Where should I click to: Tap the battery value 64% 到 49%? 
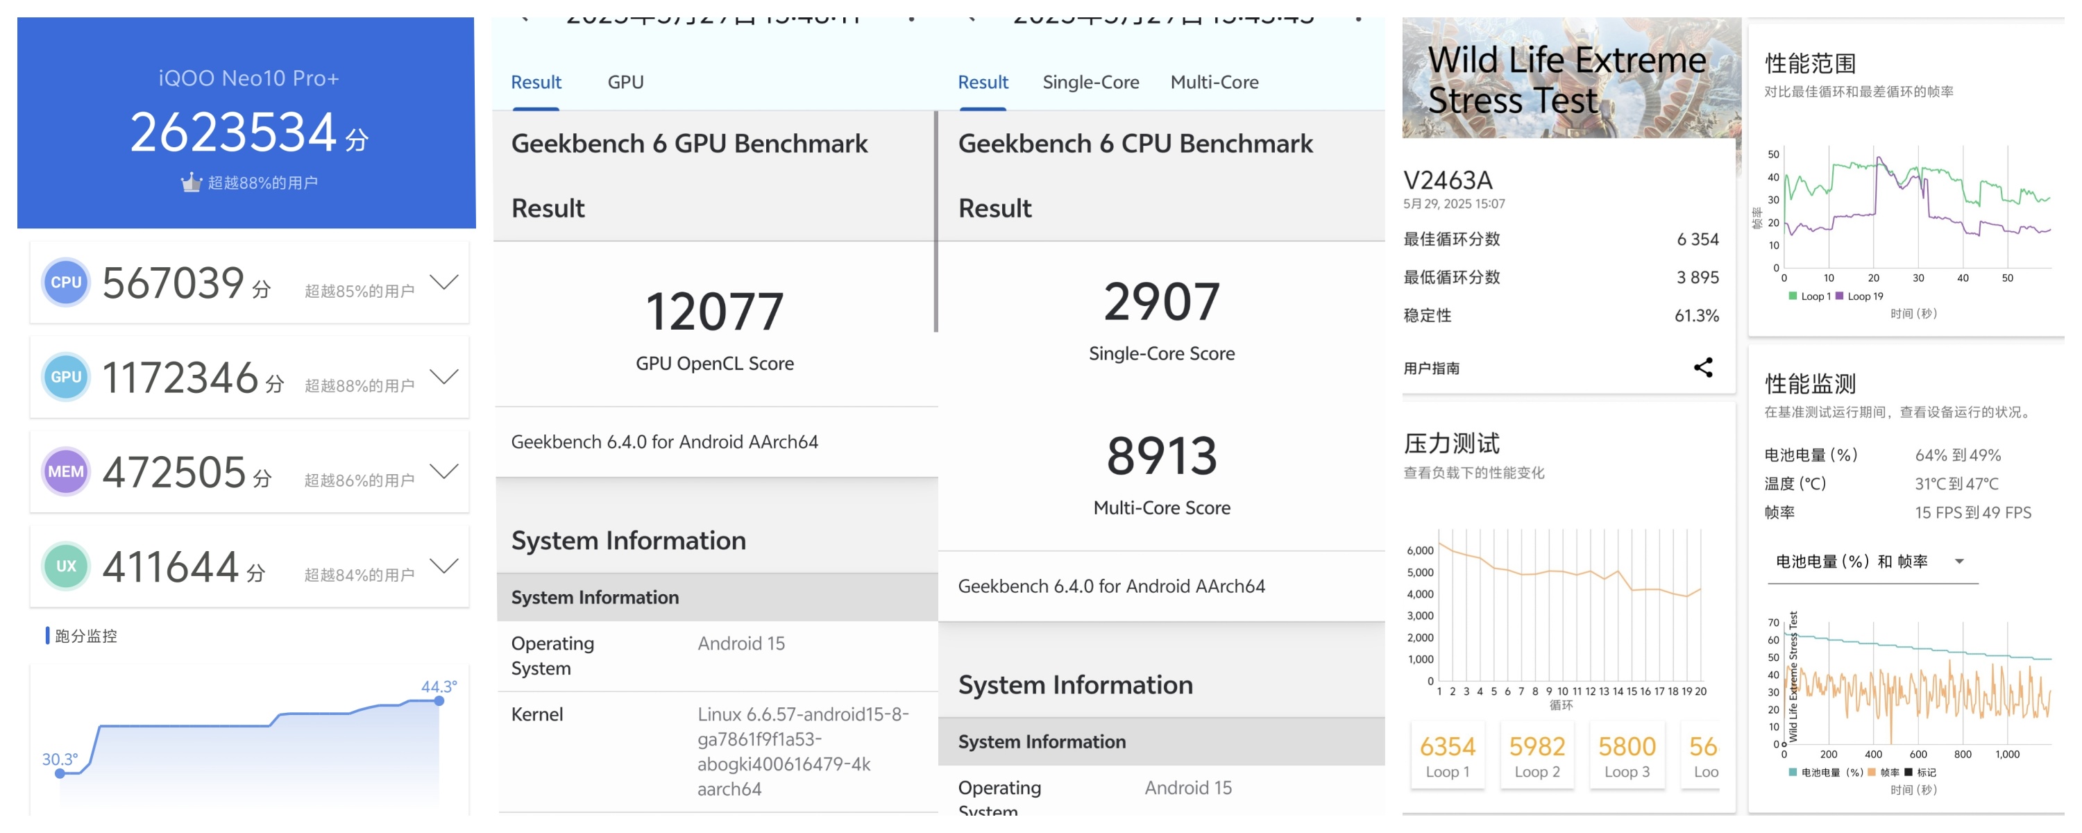[x=1958, y=455]
